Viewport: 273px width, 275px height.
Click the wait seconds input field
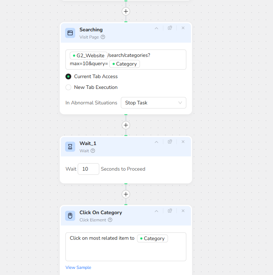click(88, 169)
